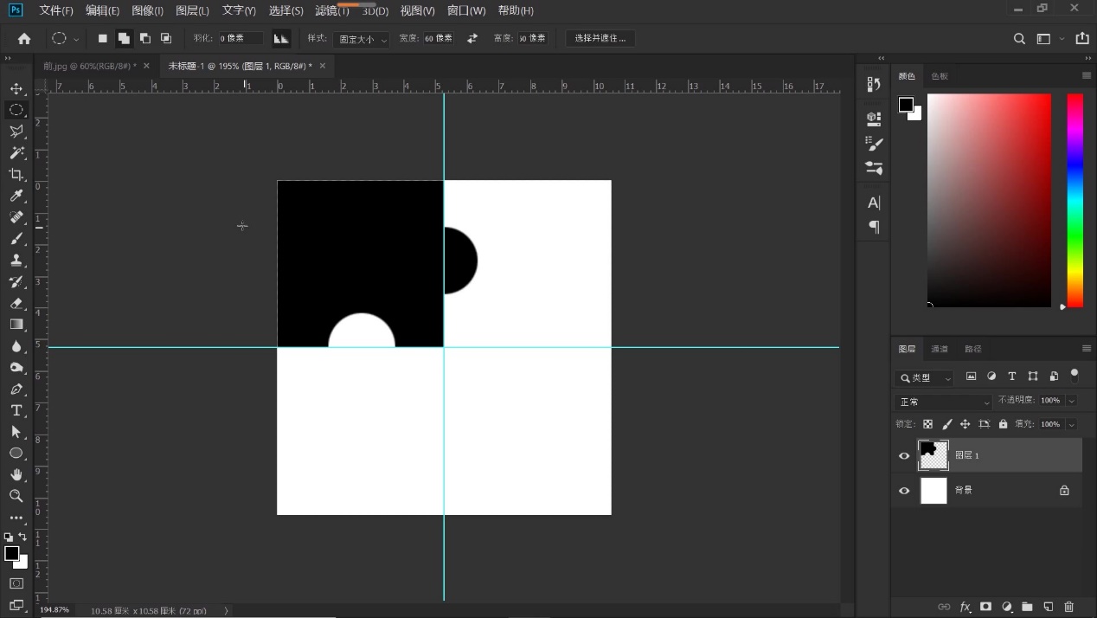Delete layer using trash icon
The width and height of the screenshot is (1097, 618).
(x=1068, y=607)
